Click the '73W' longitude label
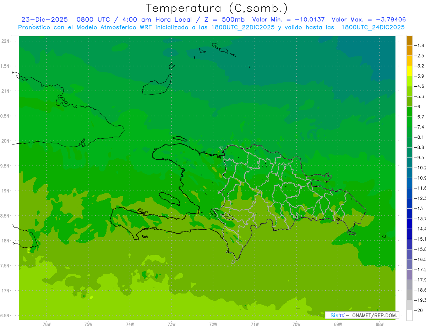 tap(171, 324)
